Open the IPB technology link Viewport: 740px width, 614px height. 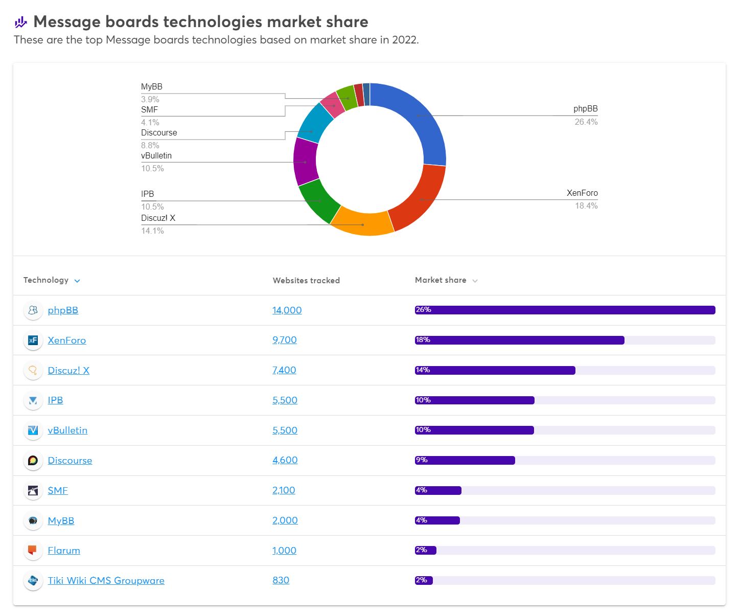(55, 400)
